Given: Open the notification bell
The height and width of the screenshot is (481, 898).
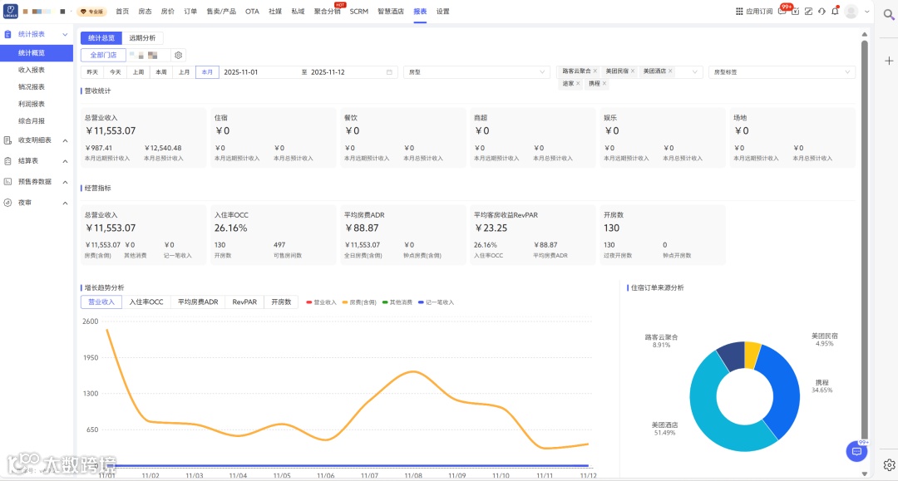Looking at the screenshot, I should 835,11.
